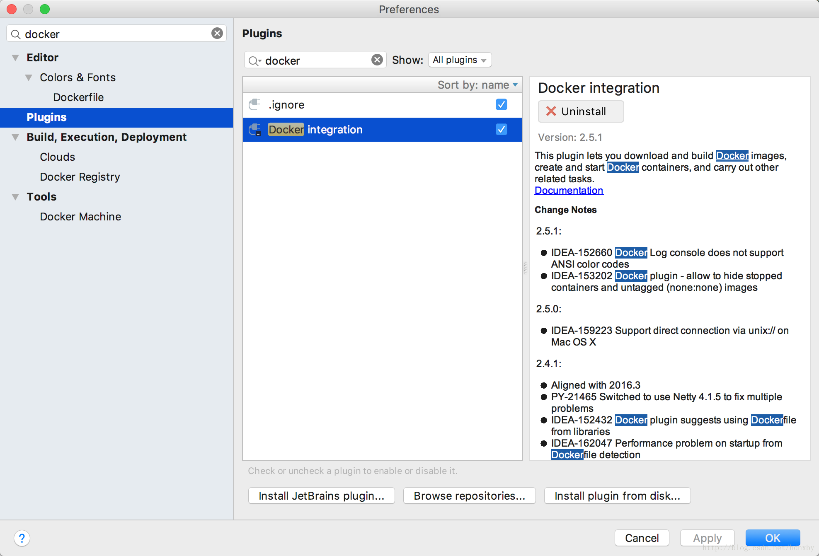
Task: Click the plugin search magnifier icon
Action: 254,61
